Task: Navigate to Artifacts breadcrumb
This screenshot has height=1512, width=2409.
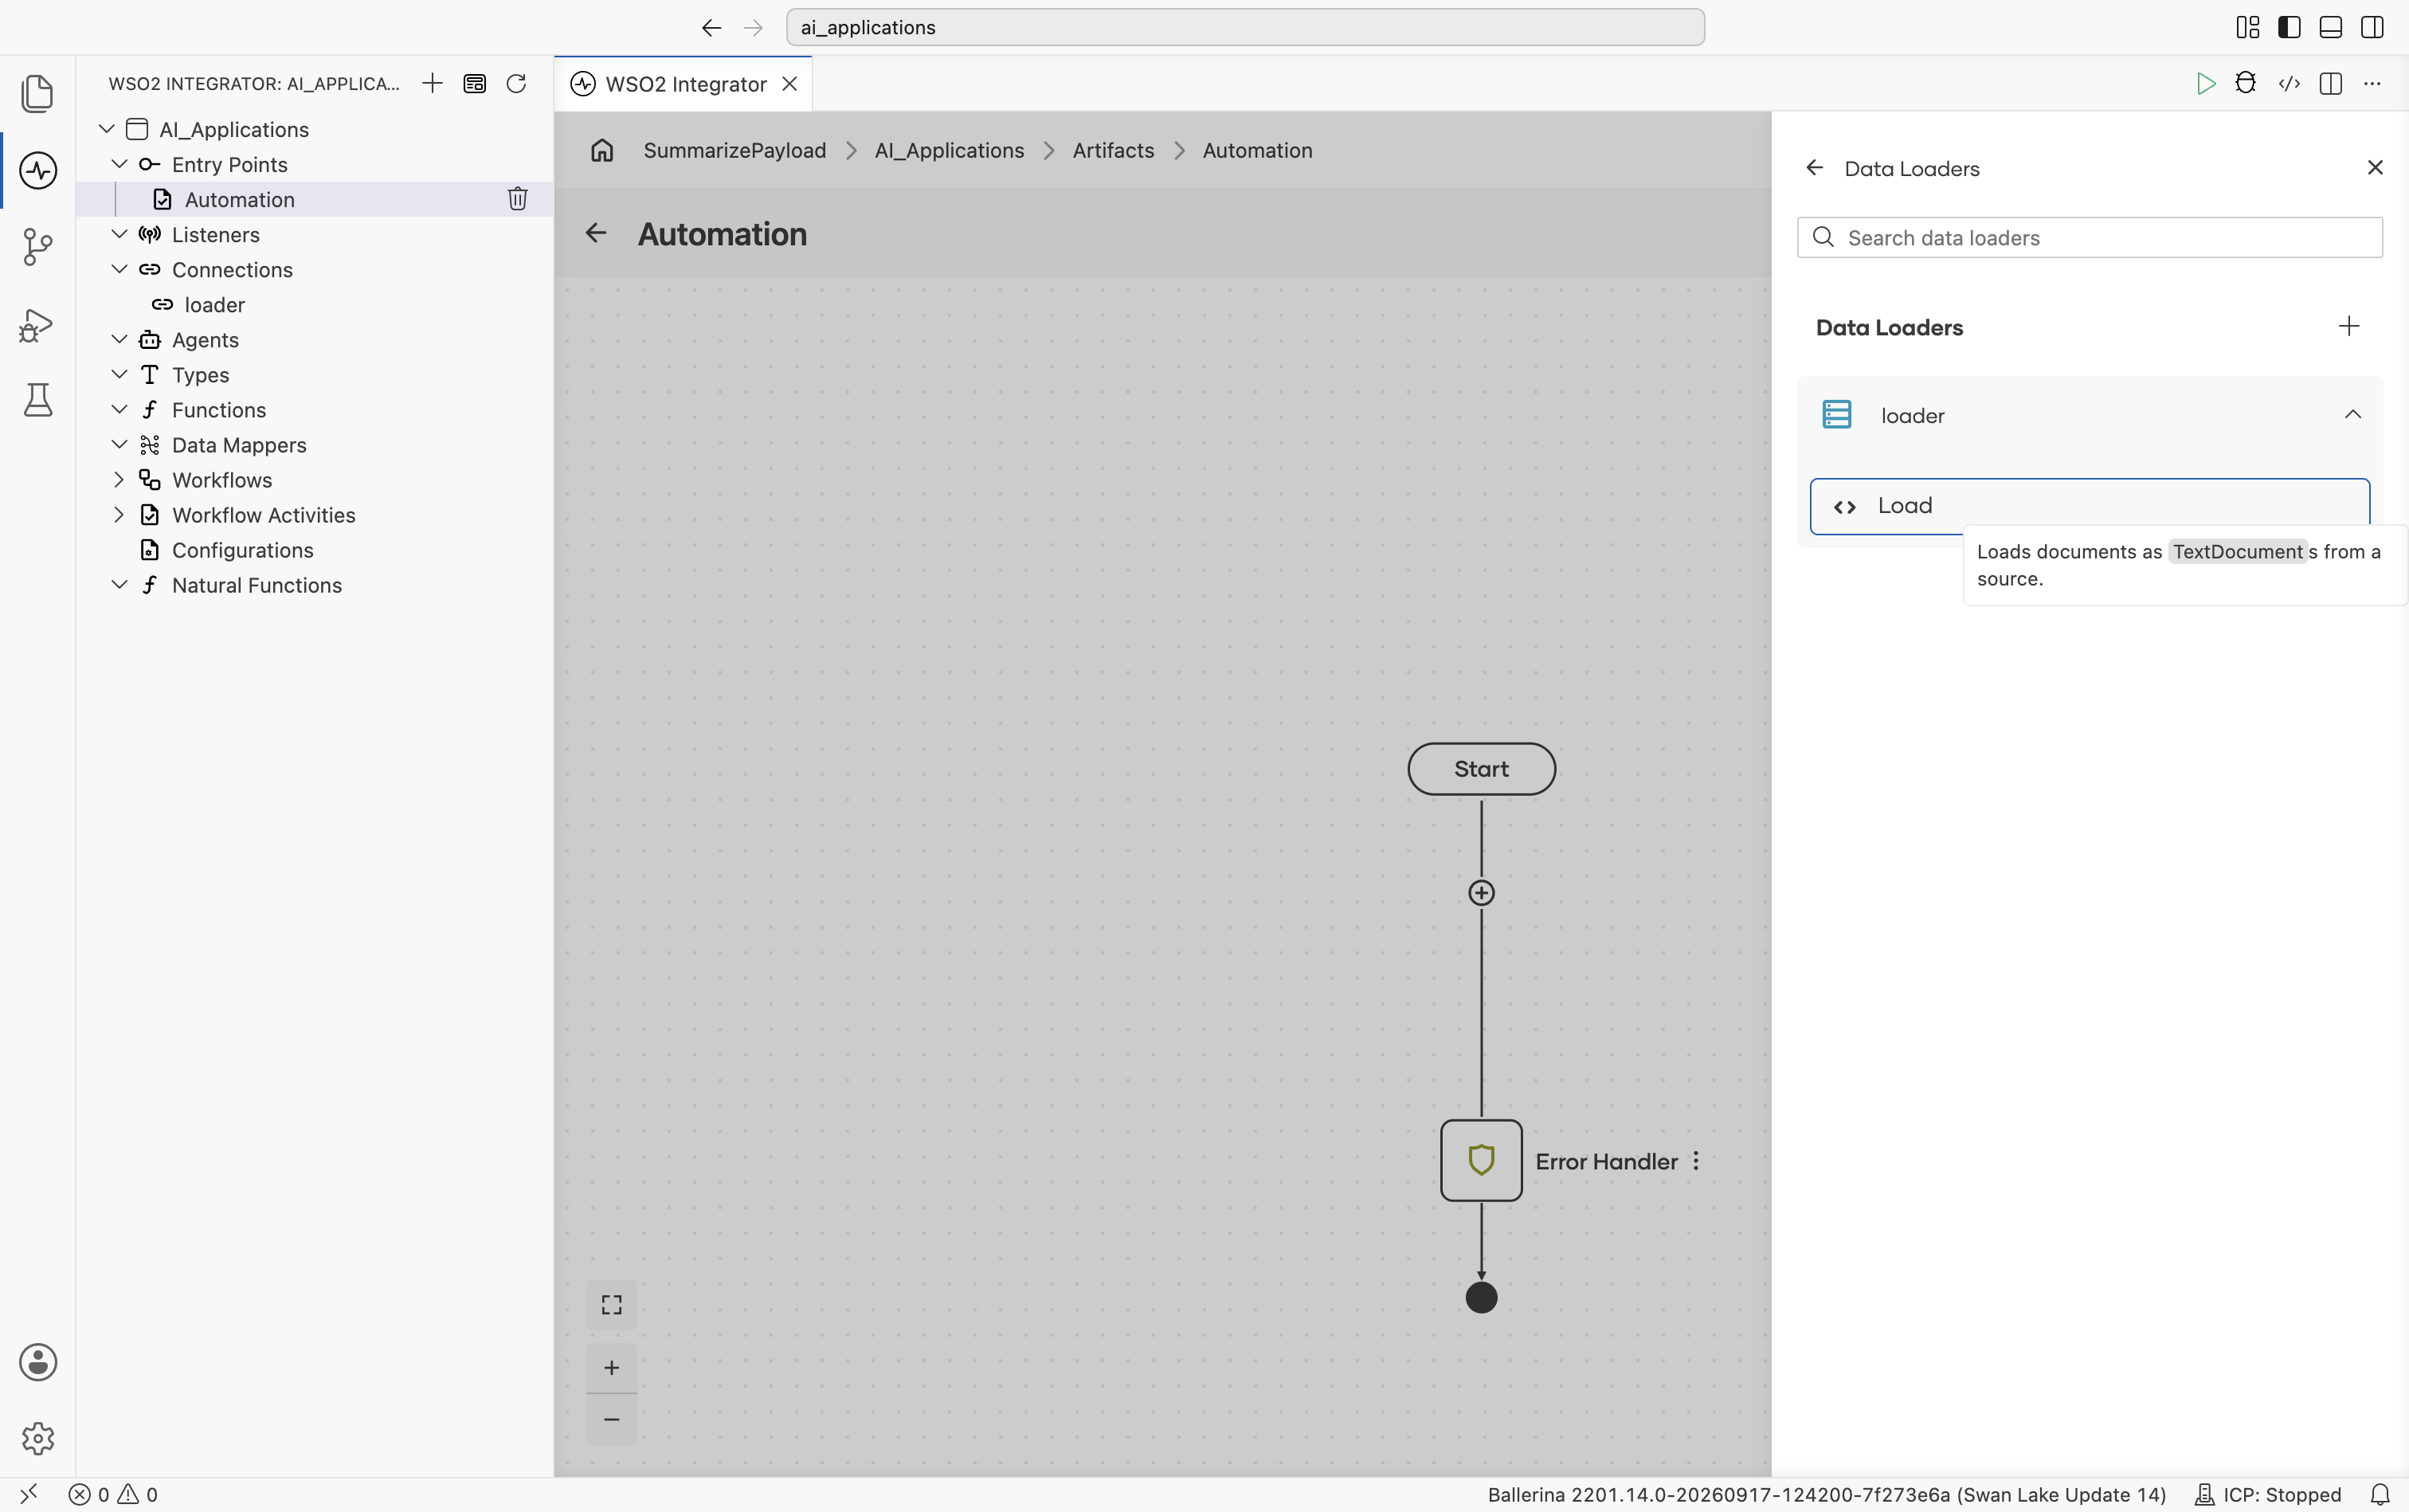Action: [1113, 150]
